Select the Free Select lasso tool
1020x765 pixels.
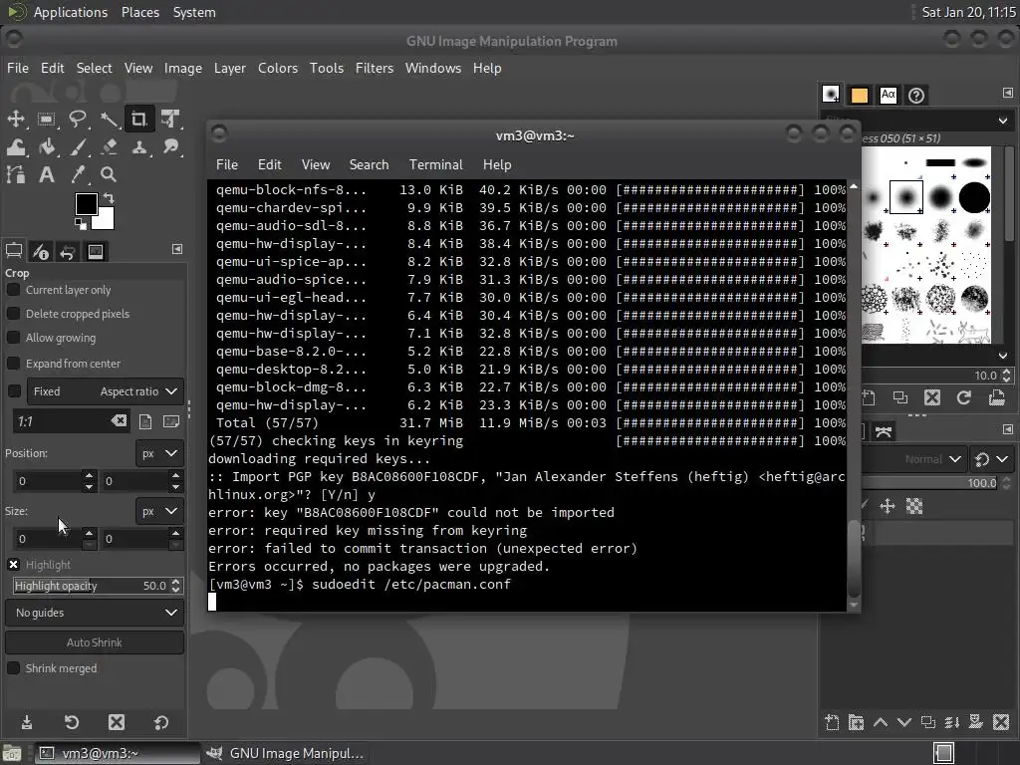pos(78,120)
